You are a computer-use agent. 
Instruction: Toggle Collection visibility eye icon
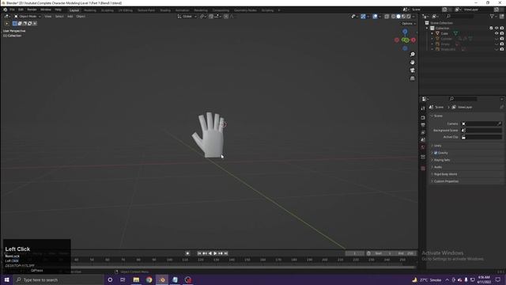[497, 28]
